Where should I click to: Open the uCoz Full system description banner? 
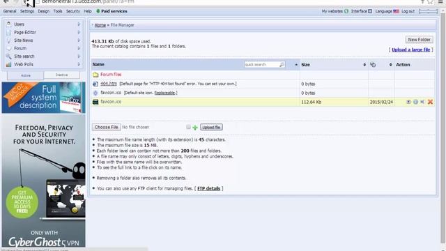pyautogui.click(x=43, y=98)
